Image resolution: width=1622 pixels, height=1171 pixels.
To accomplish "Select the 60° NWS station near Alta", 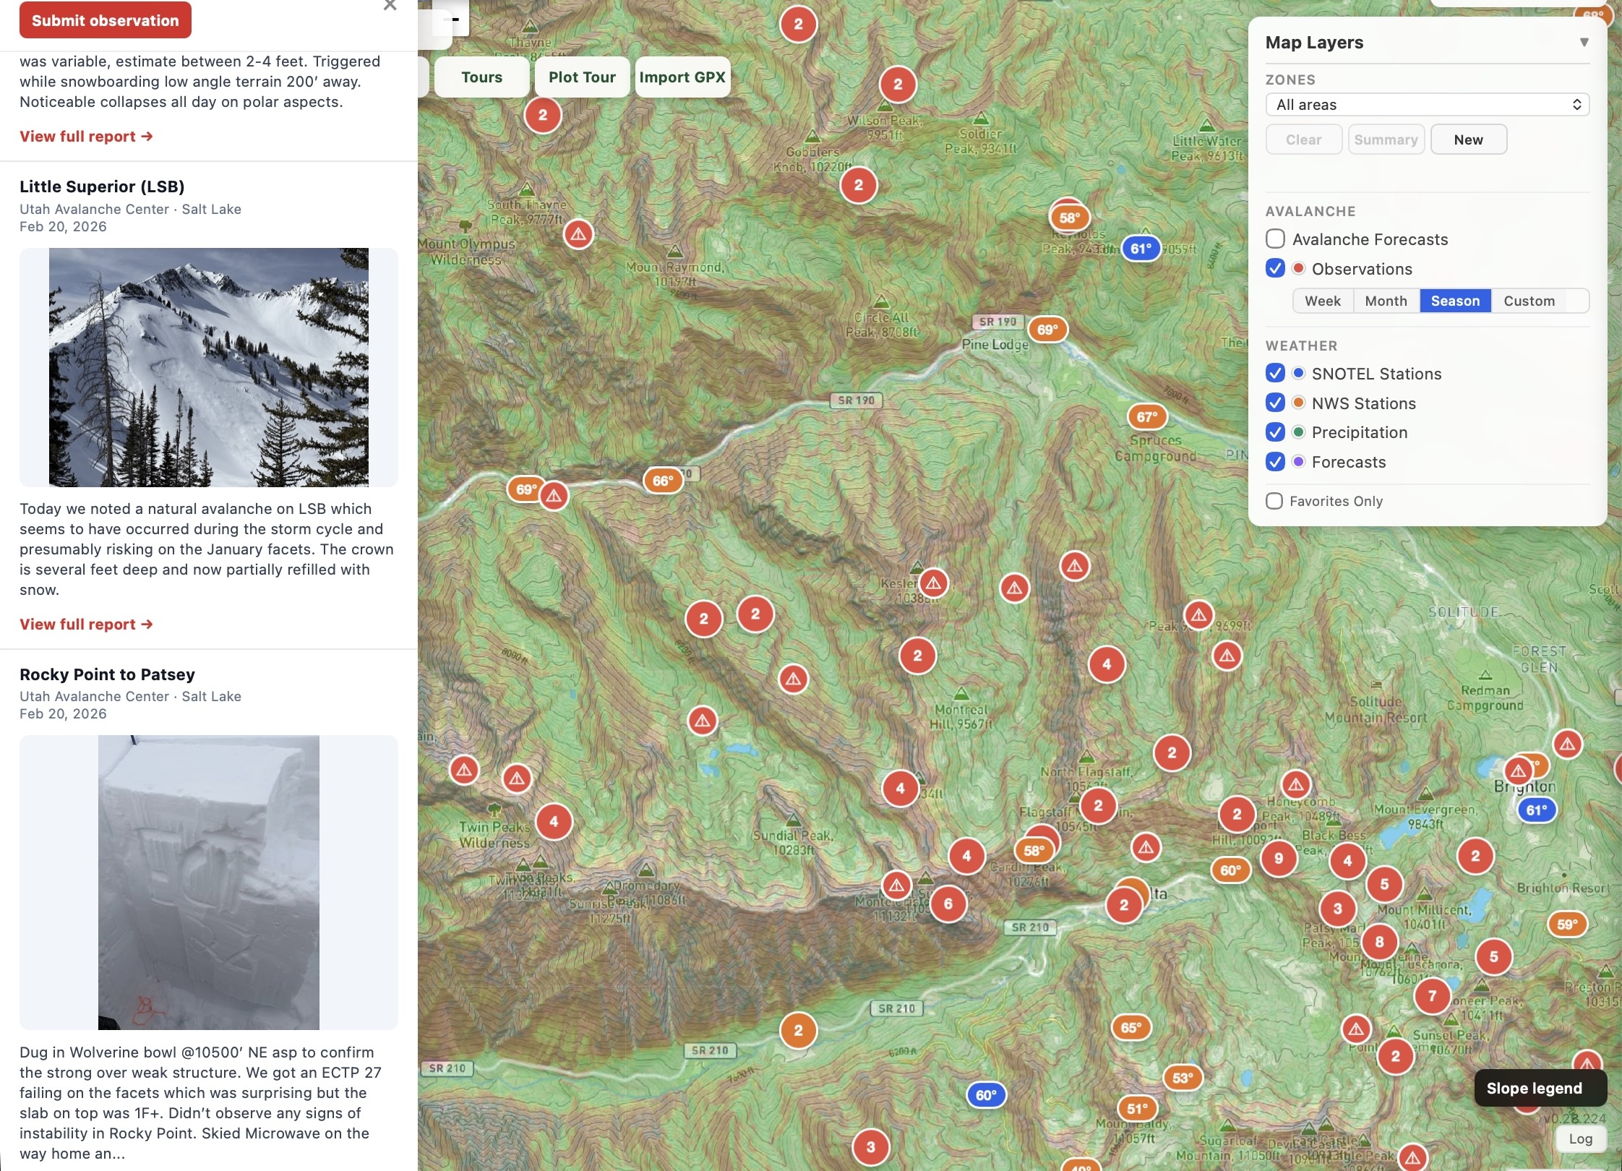I will click(x=1230, y=870).
